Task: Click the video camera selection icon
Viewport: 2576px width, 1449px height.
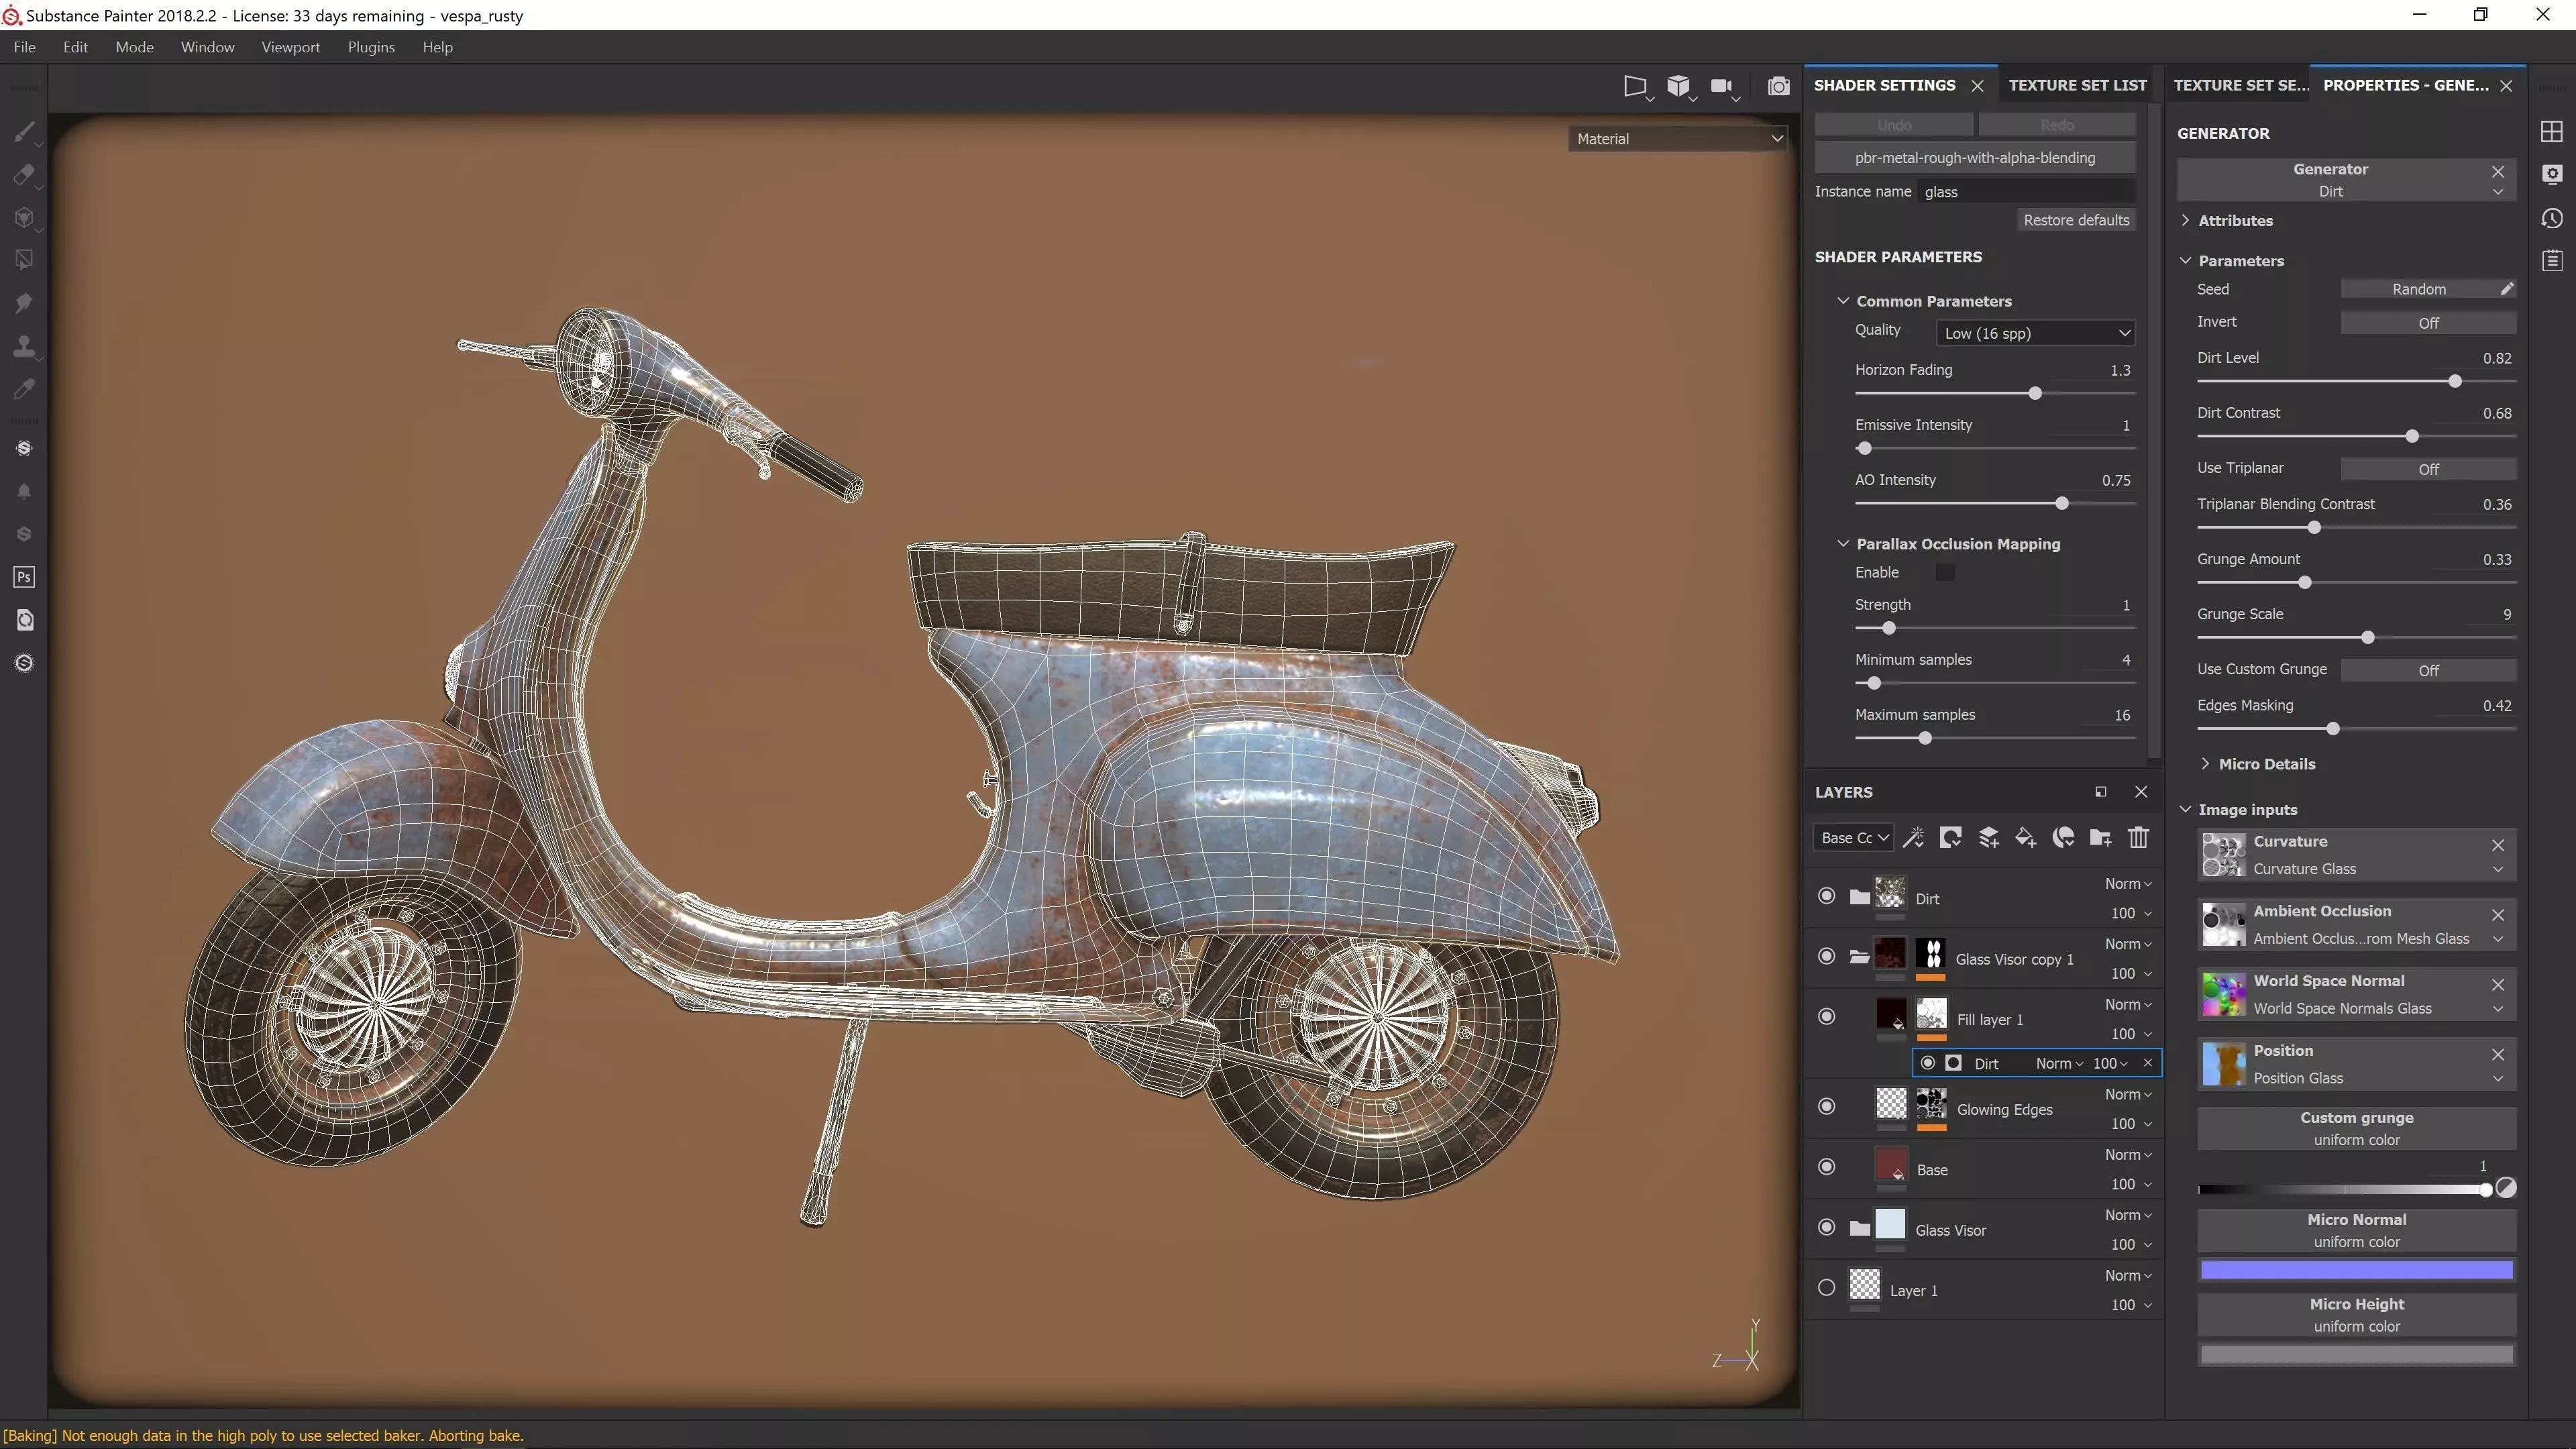Action: (1721, 87)
